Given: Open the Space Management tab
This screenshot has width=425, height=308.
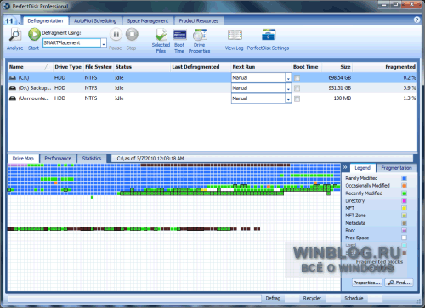Looking at the screenshot, I should [x=148, y=20].
